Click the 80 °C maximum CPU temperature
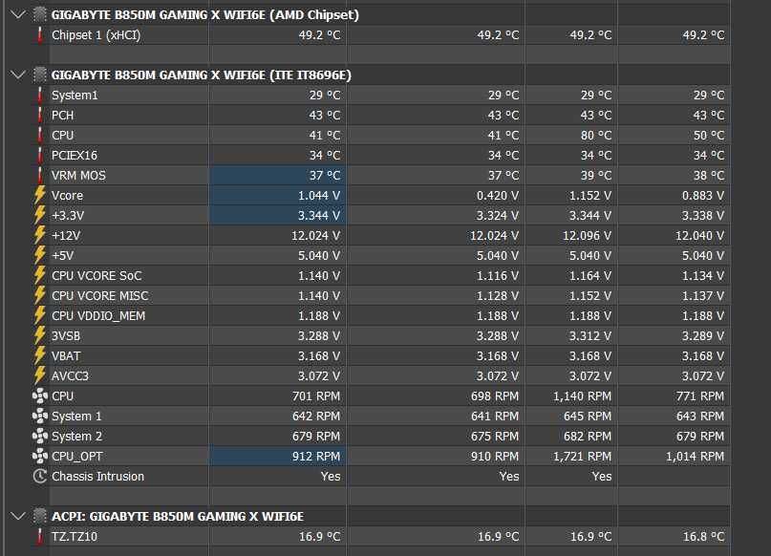 [596, 136]
